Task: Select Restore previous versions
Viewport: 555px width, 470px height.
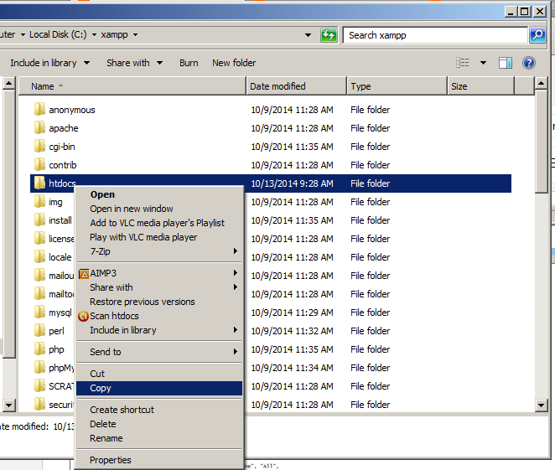Action: click(159, 302)
